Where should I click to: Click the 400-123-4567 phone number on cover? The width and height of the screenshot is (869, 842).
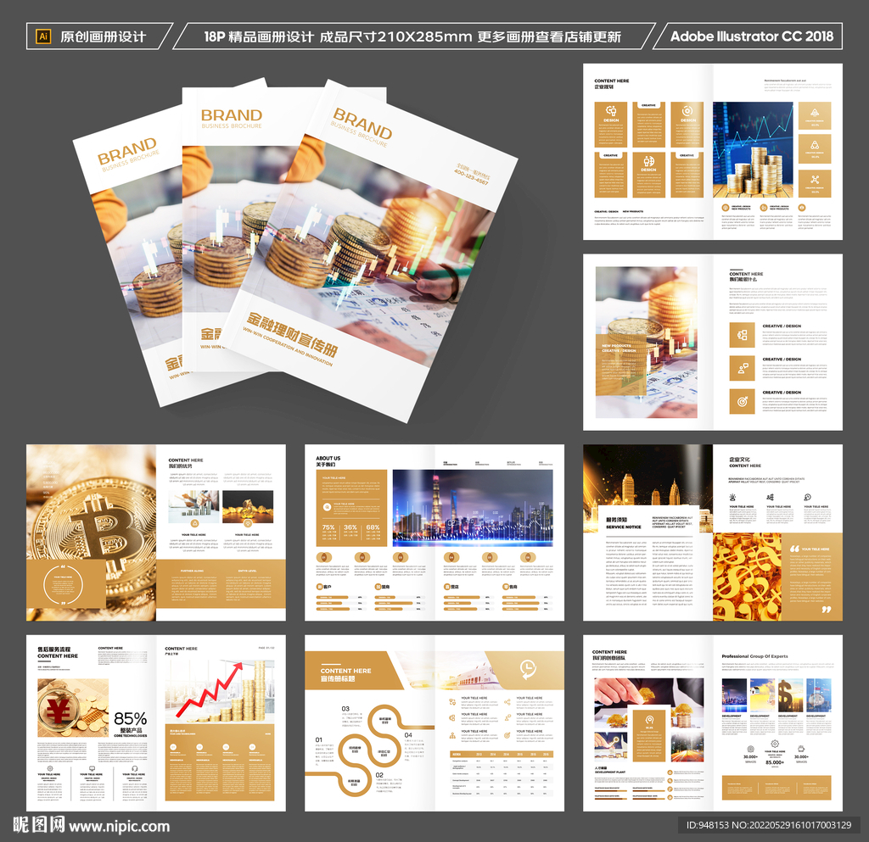click(x=471, y=177)
